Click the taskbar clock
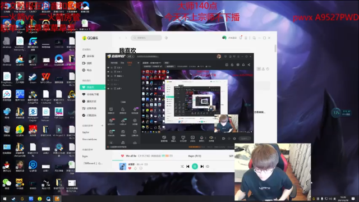359x202 pixels. tap(343, 199)
